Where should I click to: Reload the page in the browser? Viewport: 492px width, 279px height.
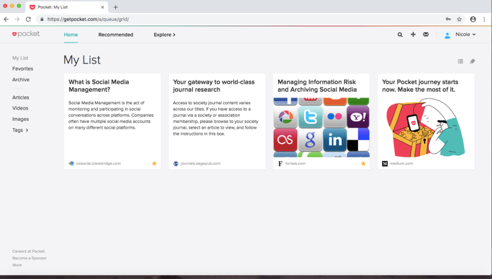[28, 19]
